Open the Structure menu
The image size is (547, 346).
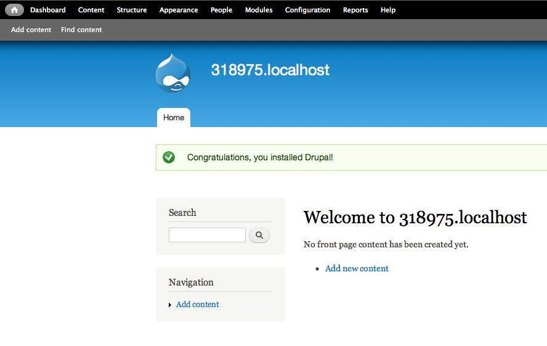(x=132, y=10)
